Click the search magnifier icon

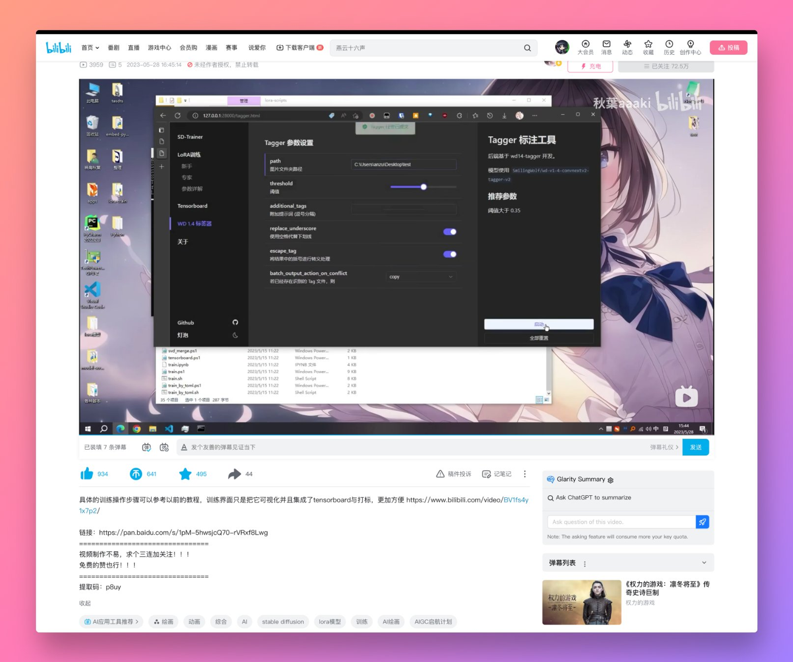click(527, 48)
